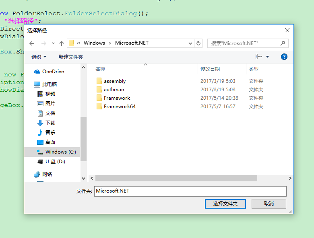Open the address bar history dropdown

point(190,43)
